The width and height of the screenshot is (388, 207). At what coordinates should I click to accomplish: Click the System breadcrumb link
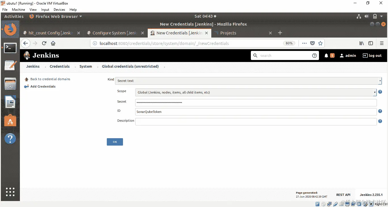pos(86,67)
